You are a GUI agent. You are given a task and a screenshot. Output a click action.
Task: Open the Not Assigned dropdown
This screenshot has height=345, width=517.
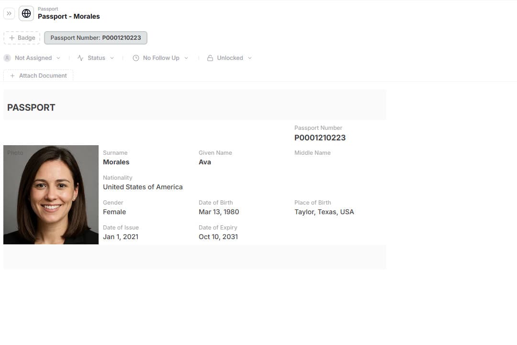pyautogui.click(x=32, y=58)
